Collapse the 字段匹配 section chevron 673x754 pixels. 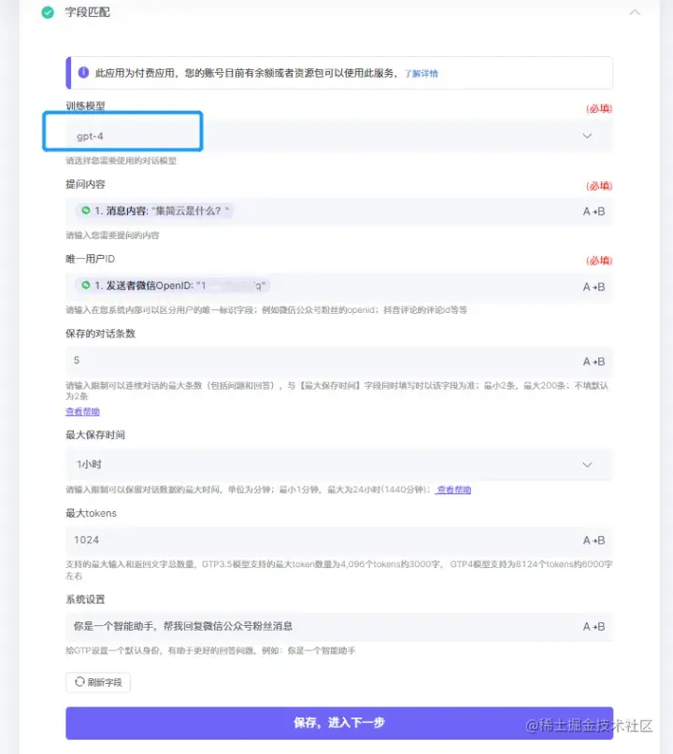(x=635, y=12)
